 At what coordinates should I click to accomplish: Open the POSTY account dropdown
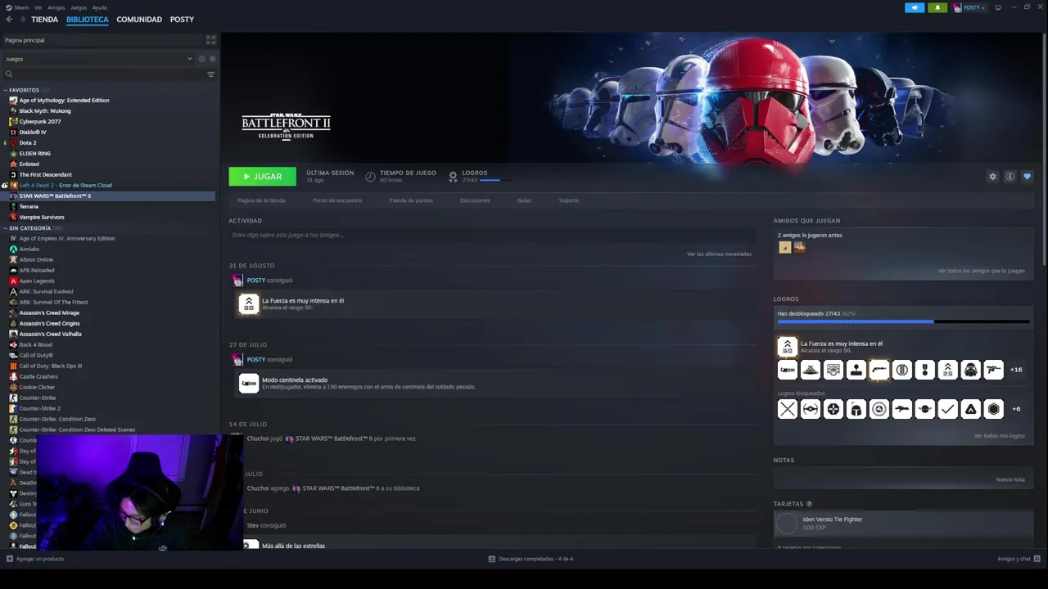tap(970, 7)
